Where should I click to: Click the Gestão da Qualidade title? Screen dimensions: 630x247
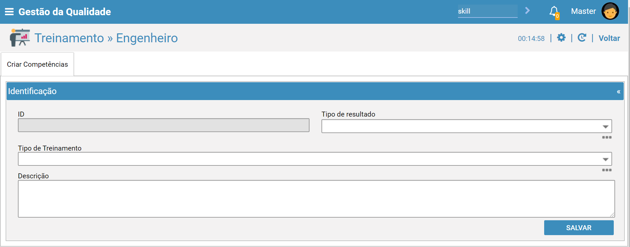coord(65,12)
